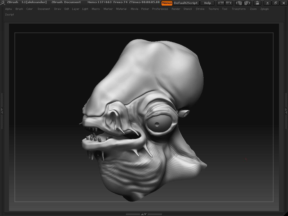Screen dimensions: 288x216
Task: Open the Tool menu
Action: (224, 9)
